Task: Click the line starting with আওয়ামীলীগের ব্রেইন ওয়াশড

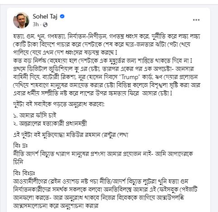Action: point(101,181)
